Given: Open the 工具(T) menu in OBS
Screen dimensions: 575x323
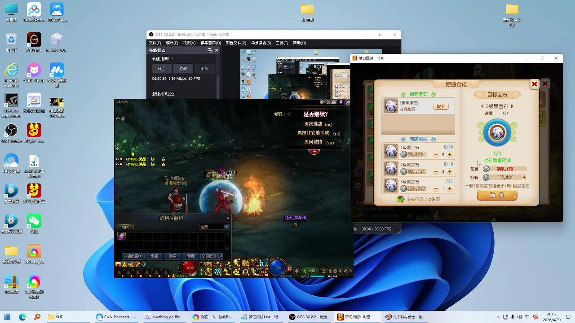Looking at the screenshot, I should 282,43.
